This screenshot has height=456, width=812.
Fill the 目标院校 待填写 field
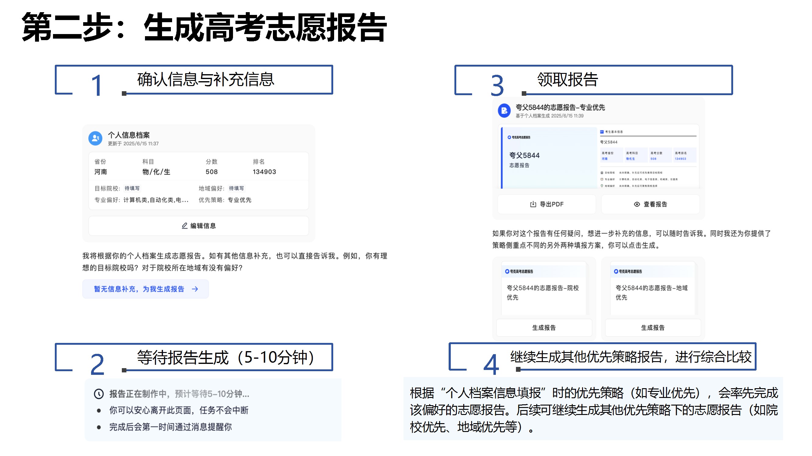point(132,188)
